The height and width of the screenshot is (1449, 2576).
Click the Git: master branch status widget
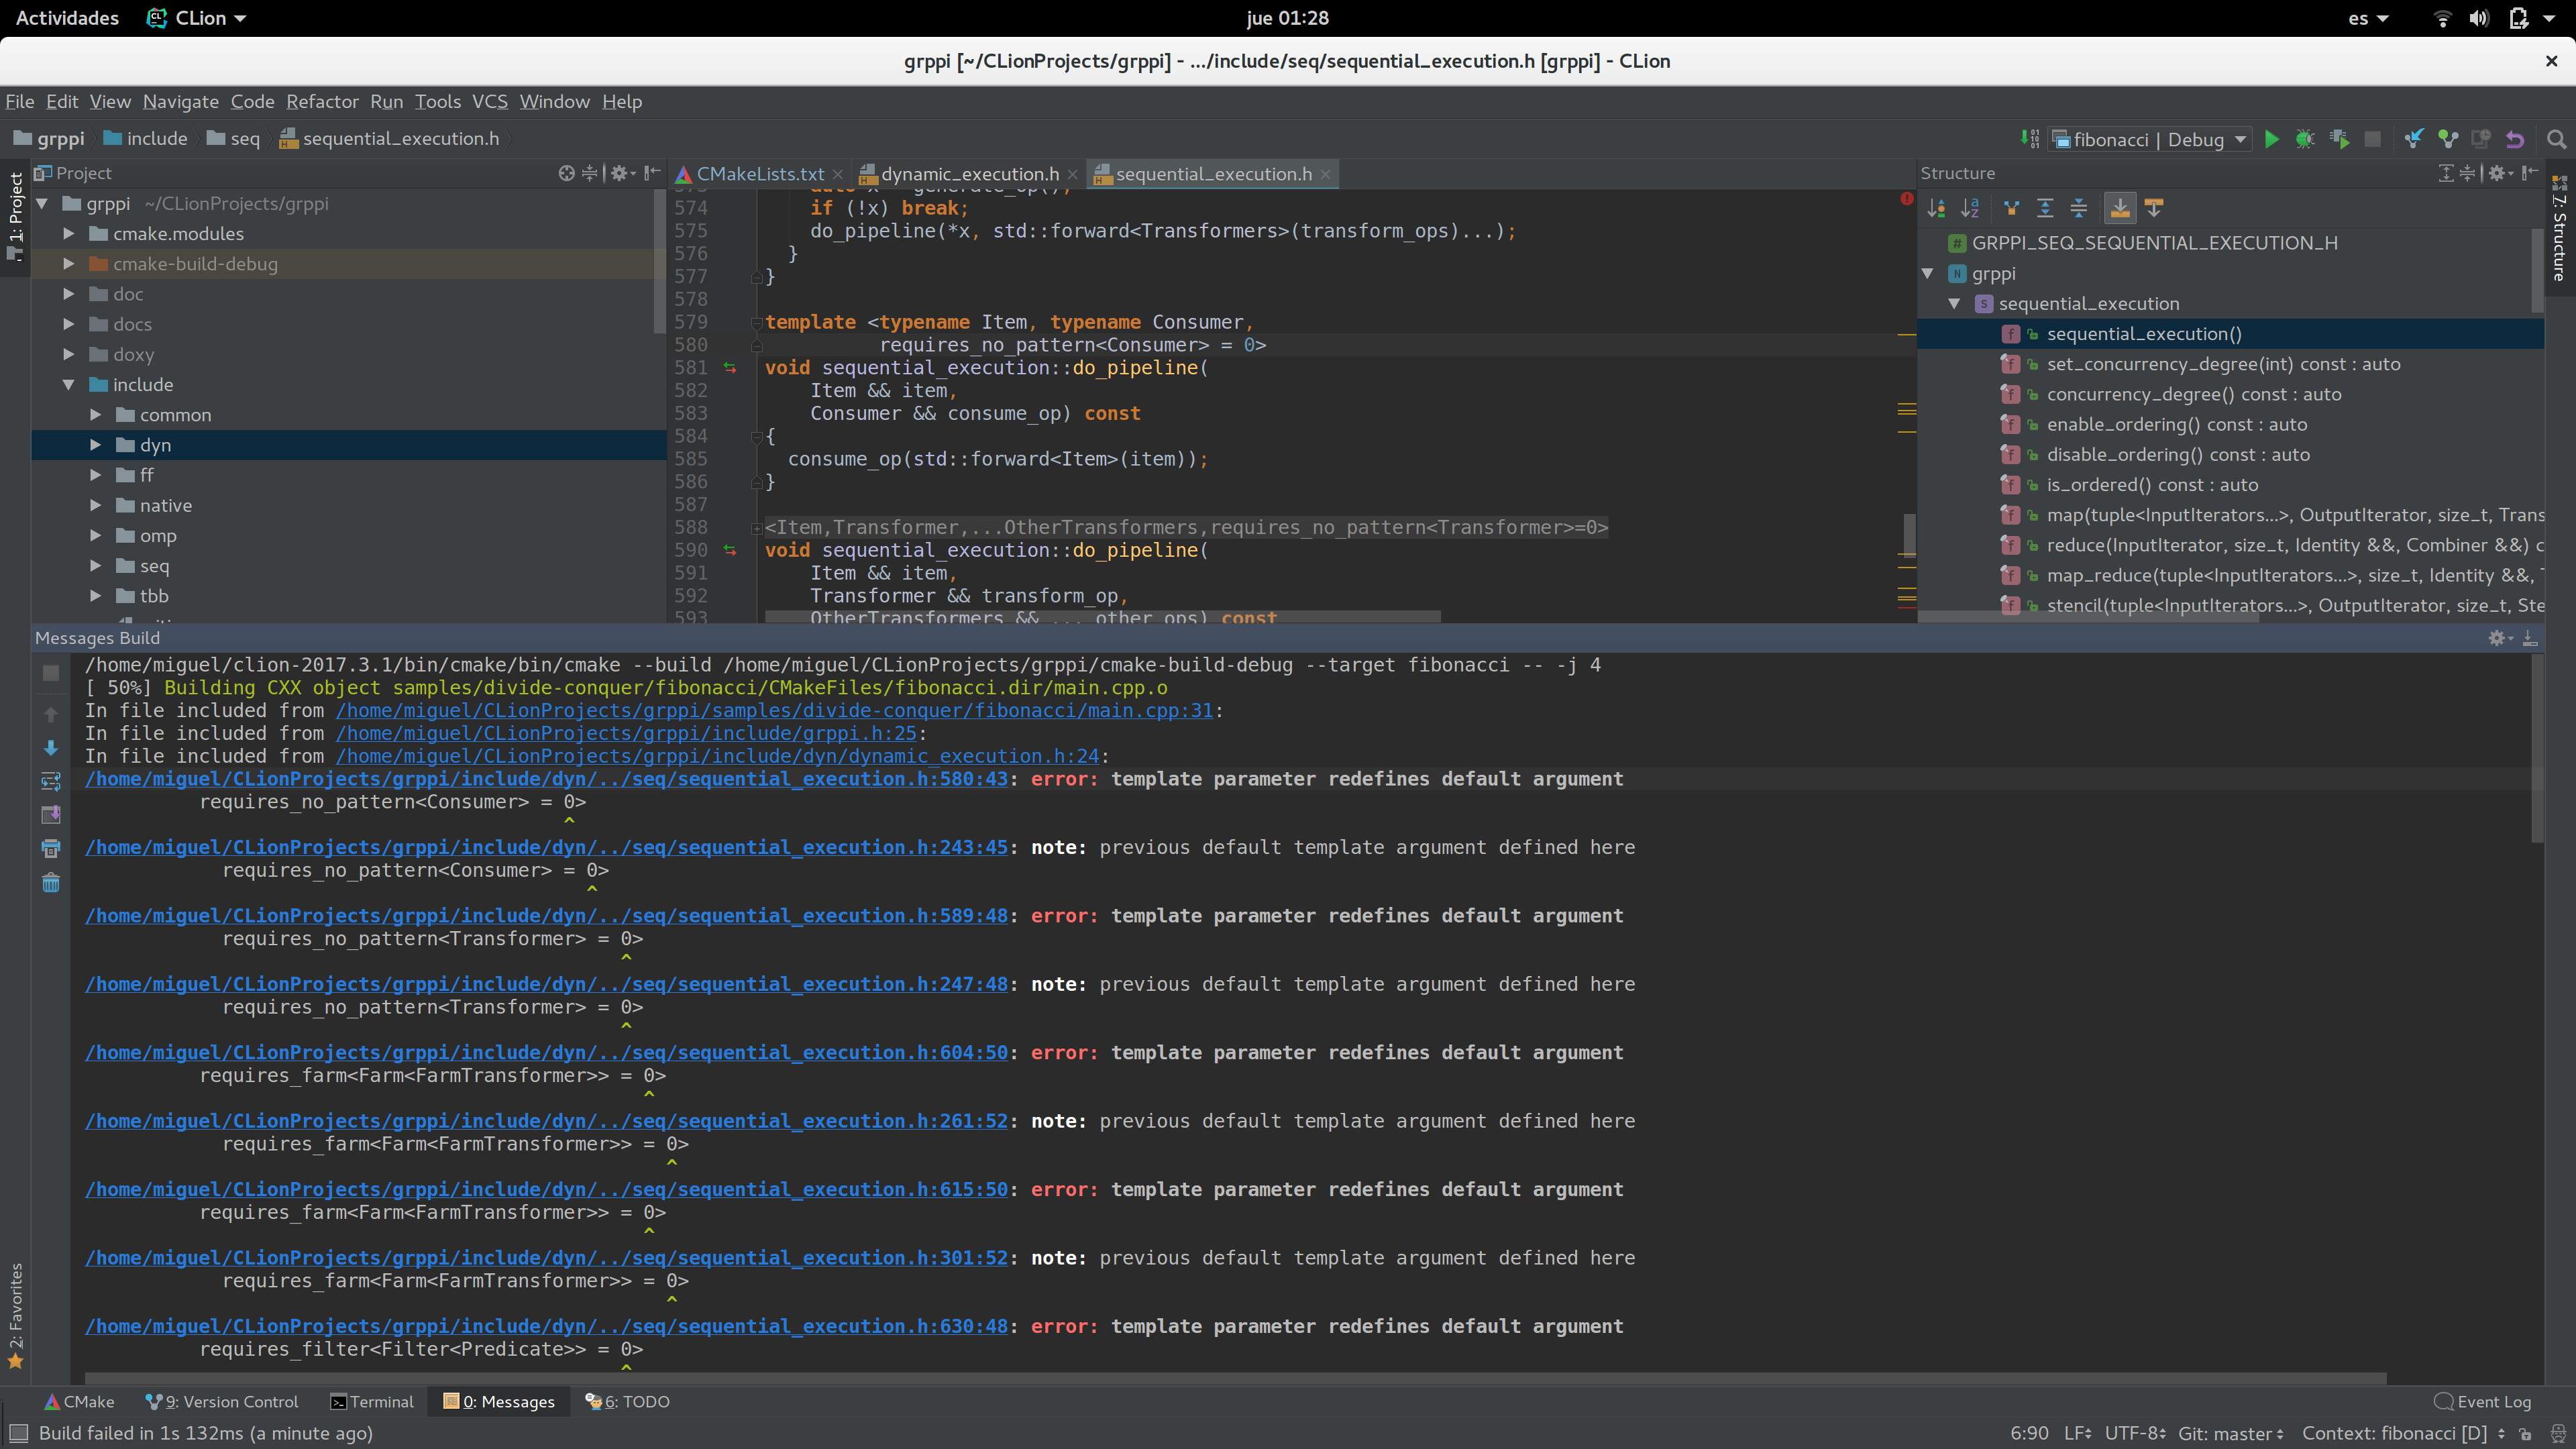[2230, 1433]
